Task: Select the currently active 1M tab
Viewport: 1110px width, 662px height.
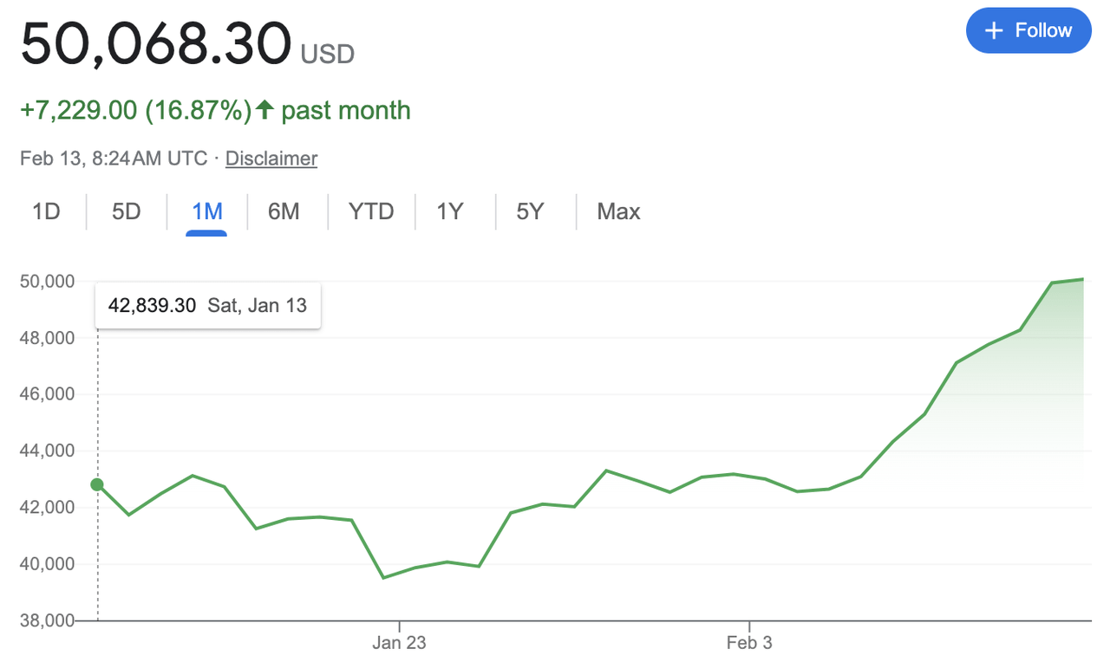Action: (206, 211)
